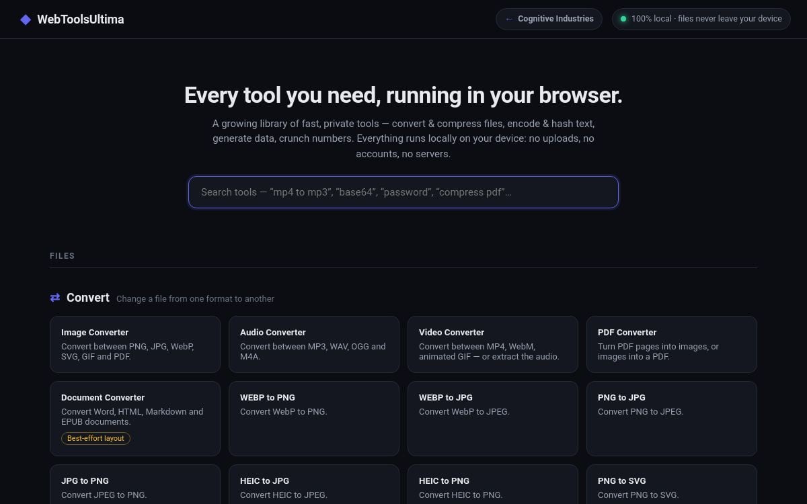Click the FILES section heading

62,256
